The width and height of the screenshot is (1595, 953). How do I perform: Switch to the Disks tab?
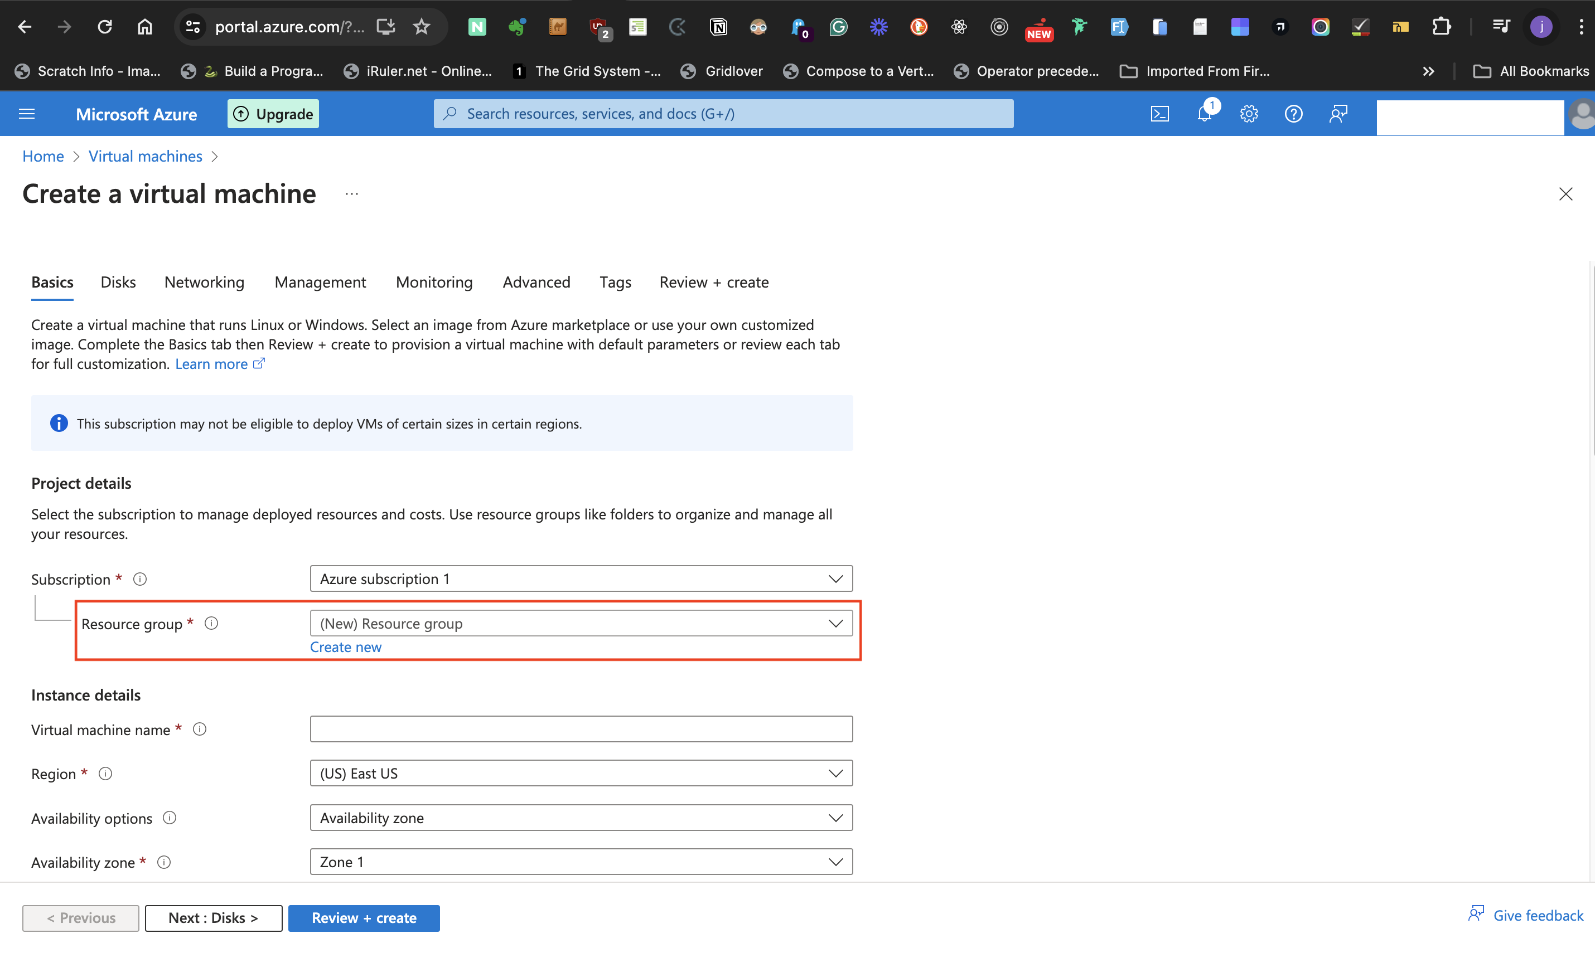tap(118, 282)
